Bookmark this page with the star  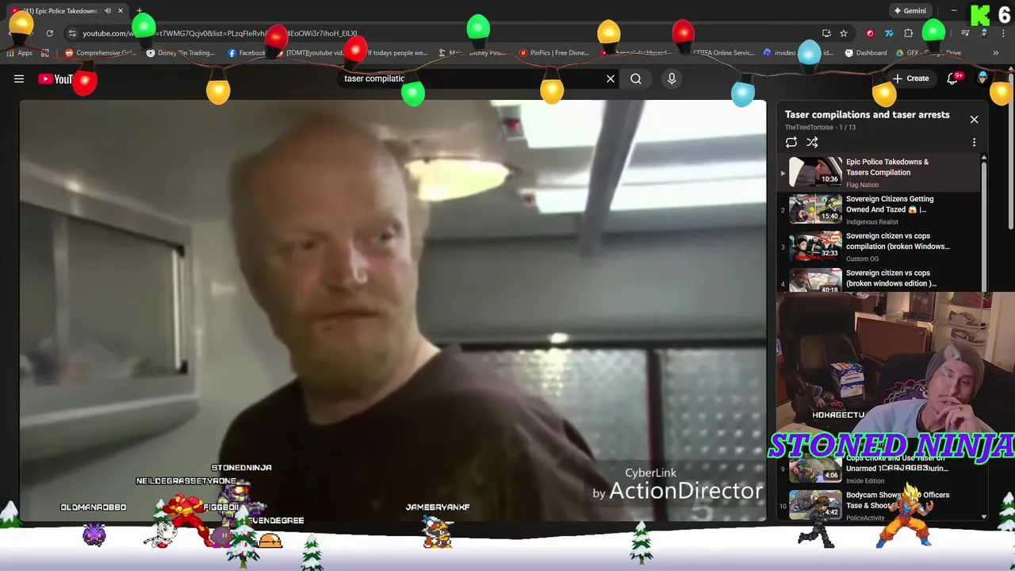coord(844,33)
